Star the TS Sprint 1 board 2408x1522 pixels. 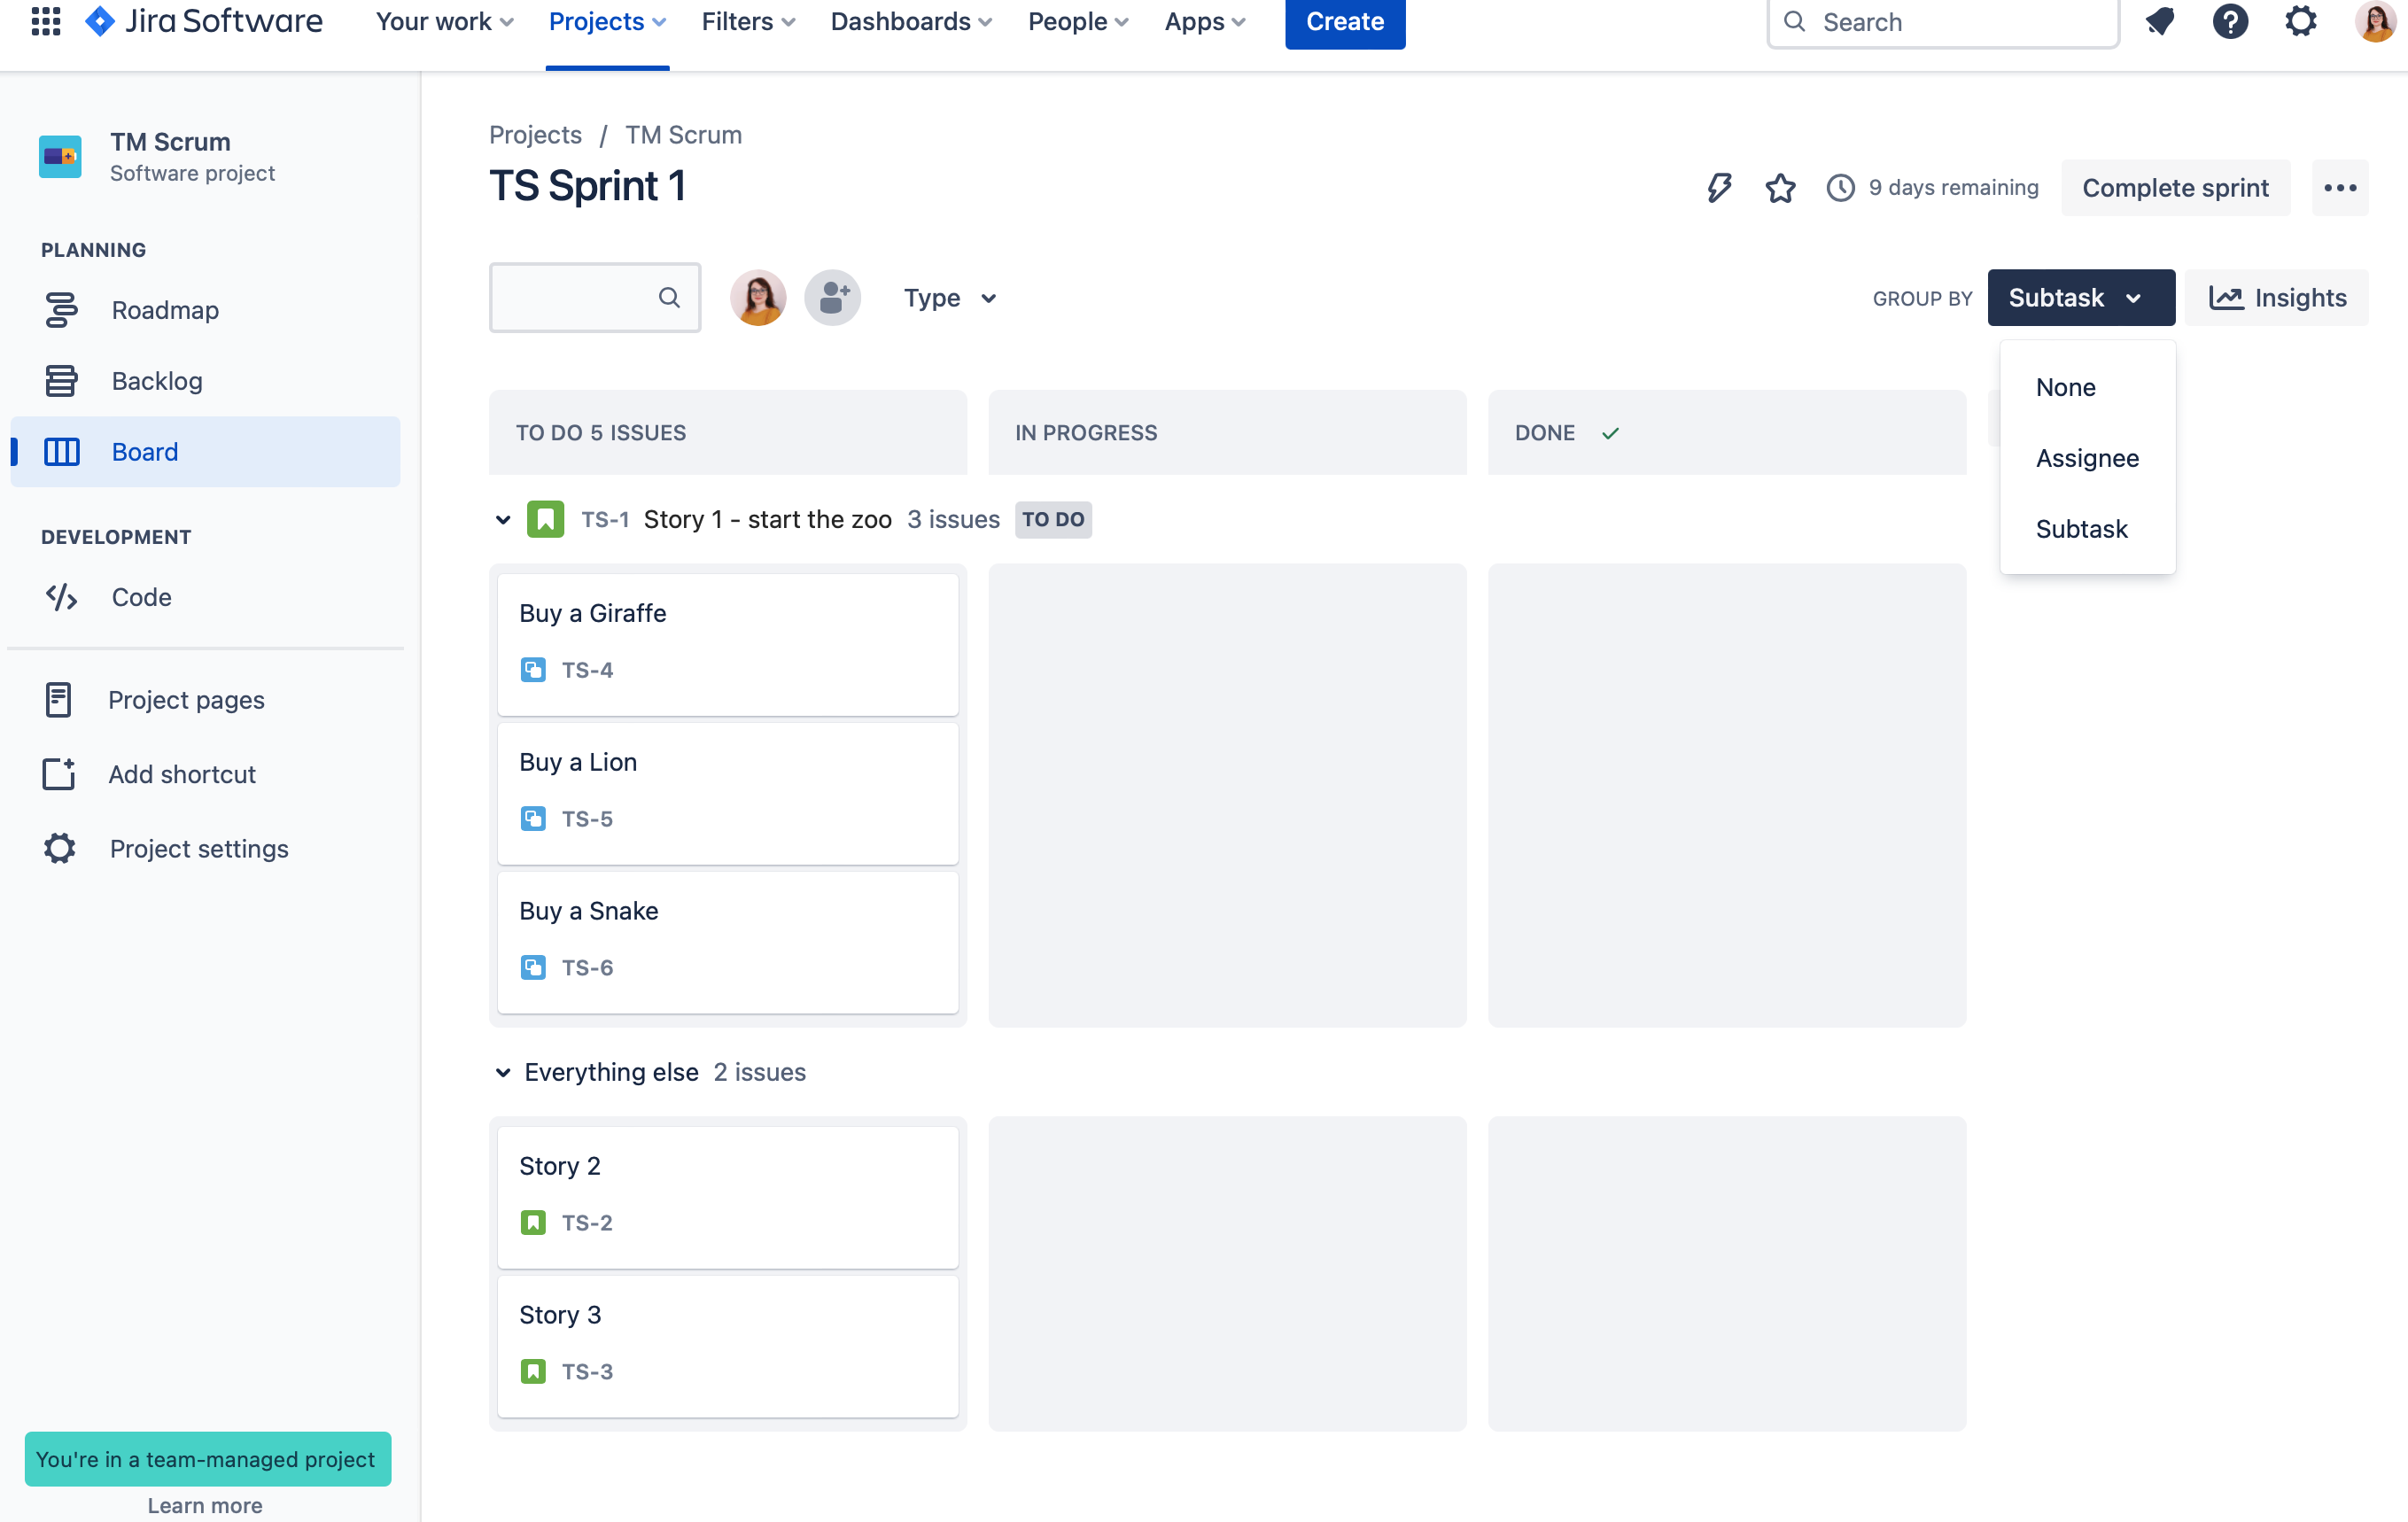1780,188
